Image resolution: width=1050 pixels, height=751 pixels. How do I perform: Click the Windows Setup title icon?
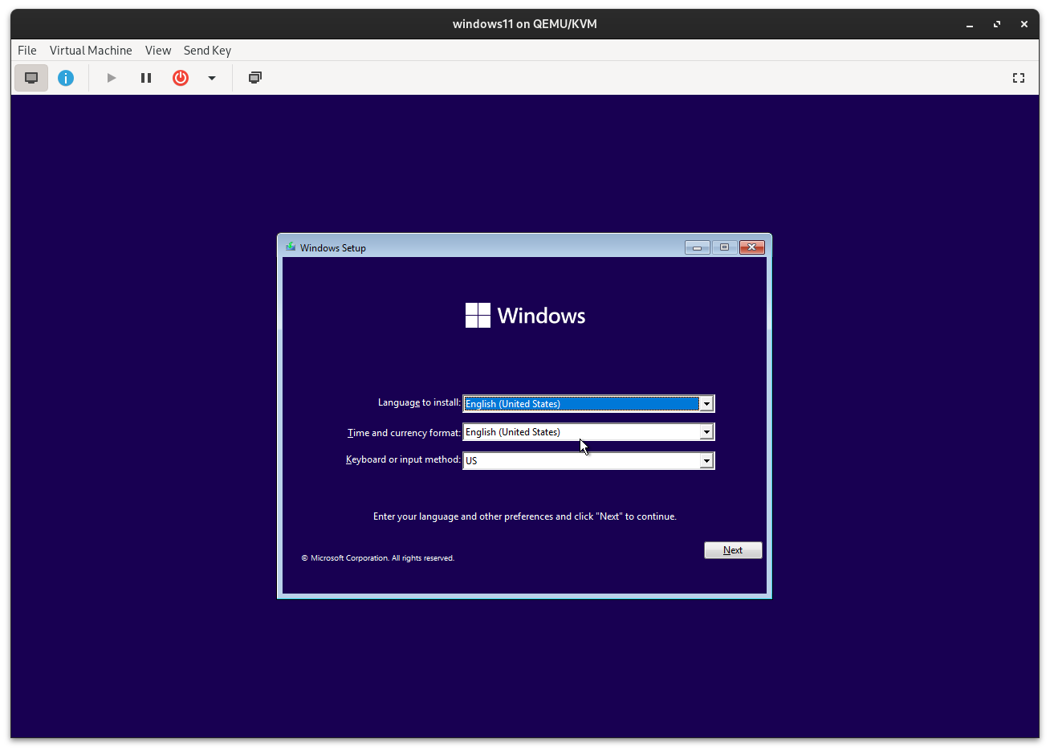(x=291, y=247)
